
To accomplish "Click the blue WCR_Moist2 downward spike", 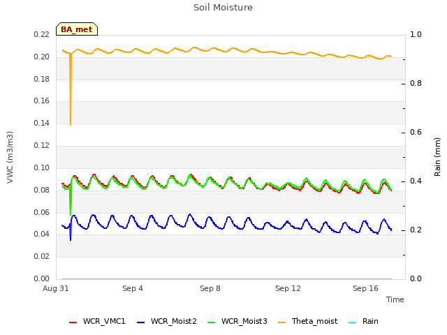I will click(71, 231).
